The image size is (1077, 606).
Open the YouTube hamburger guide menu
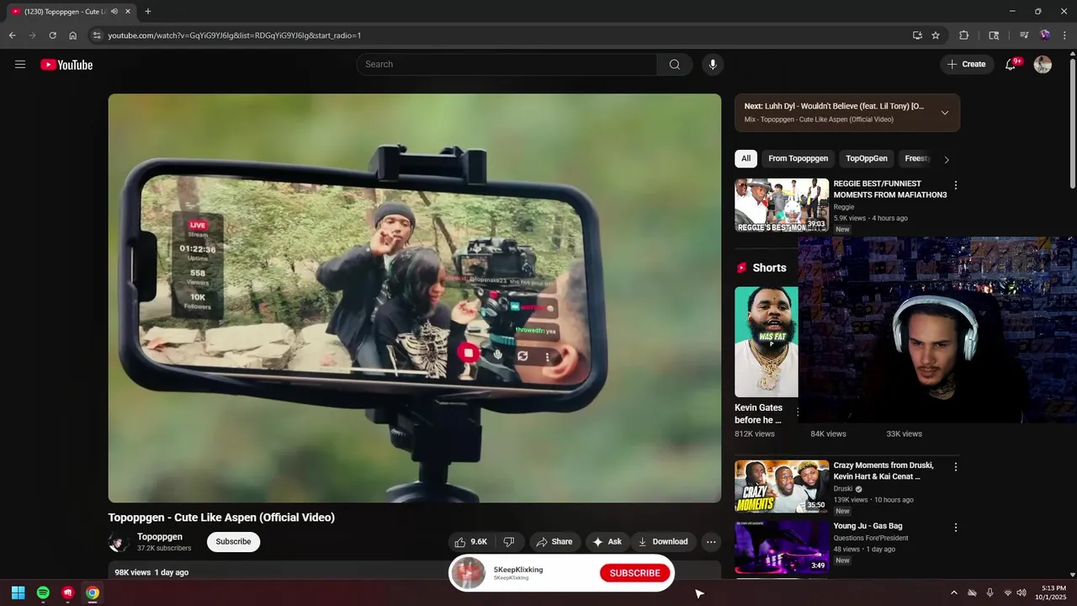pos(20,65)
